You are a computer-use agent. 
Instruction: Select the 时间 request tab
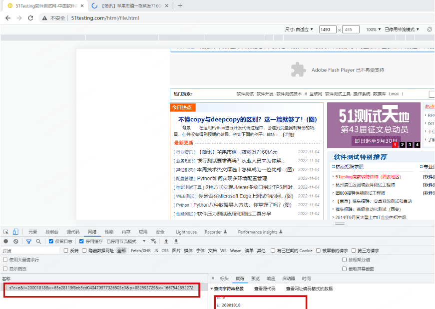[306, 279]
